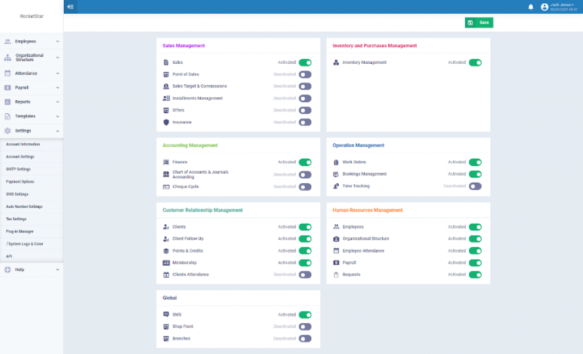The image size is (583, 354).
Task: Disable the Bookings Management toggle
Action: pos(475,174)
